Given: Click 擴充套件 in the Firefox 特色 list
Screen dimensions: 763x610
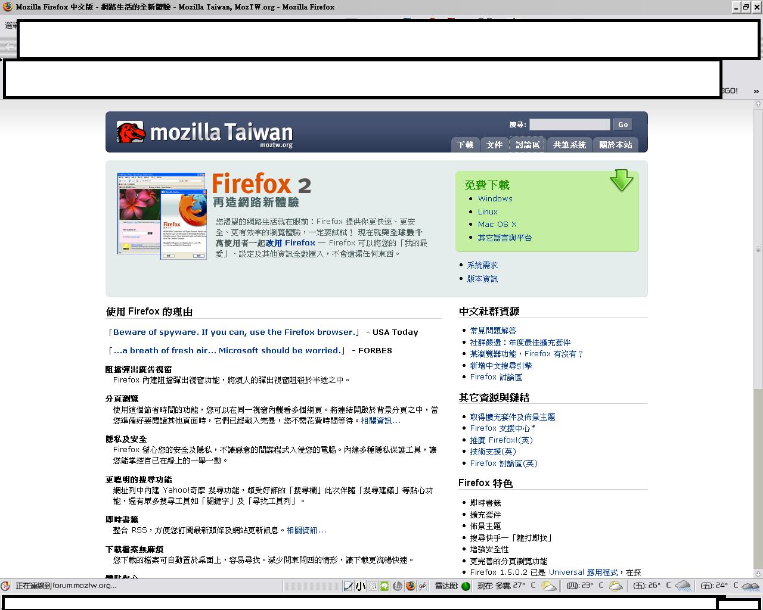Looking at the screenshot, I should click(x=485, y=515).
